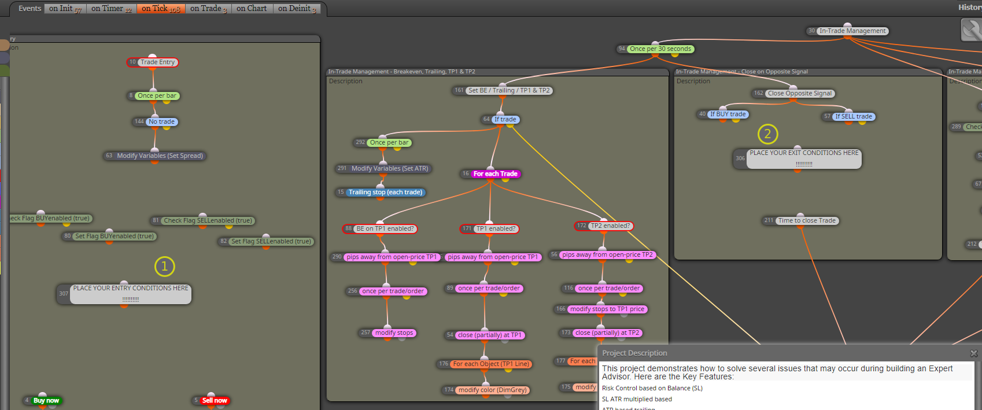Open the on Chart tab
982x410 pixels.
252,8
